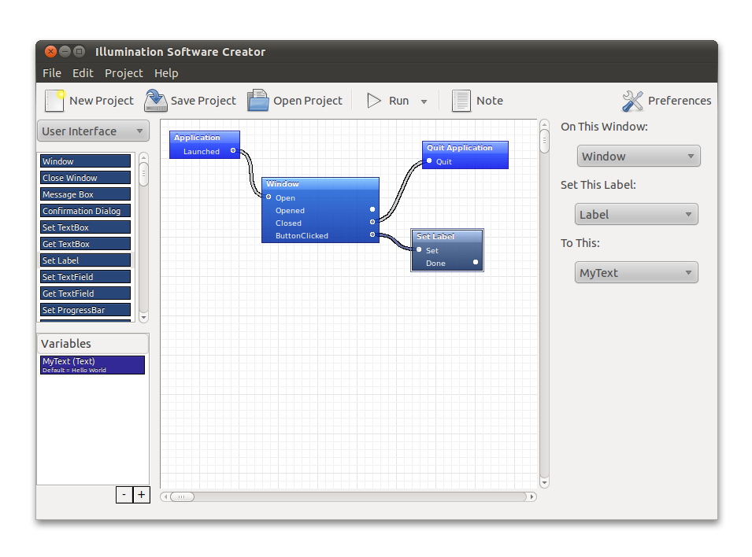
Task: Click the Done output port on Set Label node
Action: pos(476,262)
